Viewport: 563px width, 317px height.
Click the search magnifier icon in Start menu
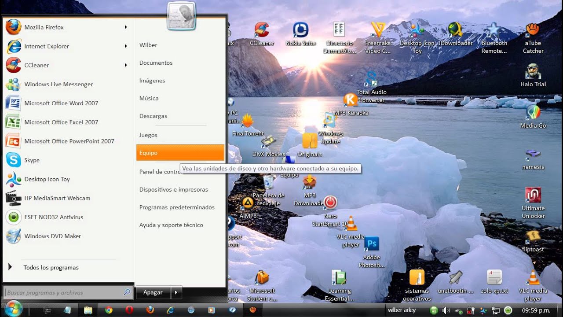127,292
